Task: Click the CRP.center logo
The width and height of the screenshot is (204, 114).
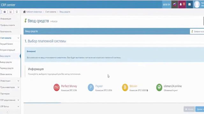Action: tap(8, 5)
